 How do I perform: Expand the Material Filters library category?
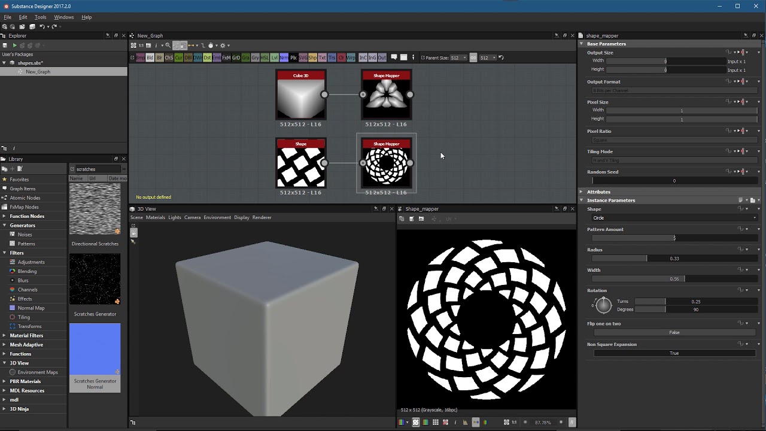click(26, 335)
